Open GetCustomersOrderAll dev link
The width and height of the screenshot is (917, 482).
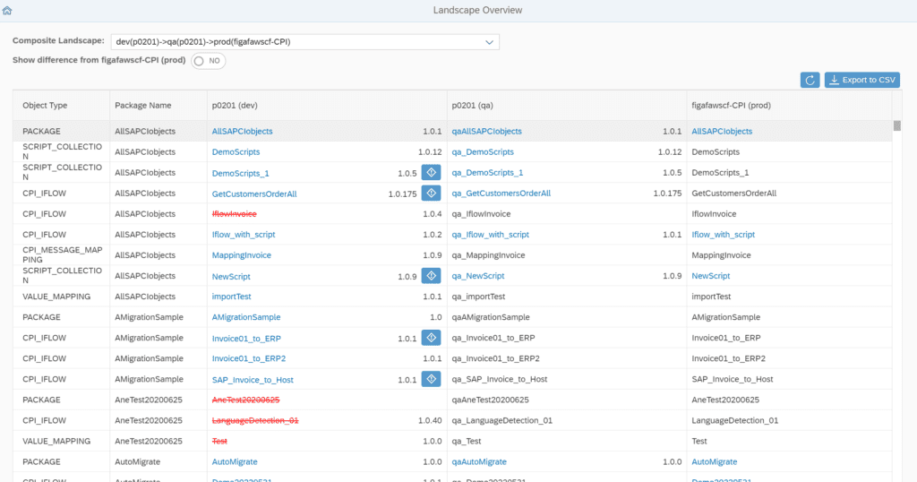pyautogui.click(x=253, y=194)
